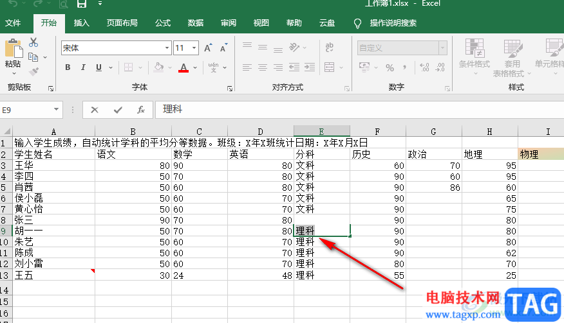Image resolution: width=564 pixels, height=323 pixels.
Task: Click the Merge and Center icon
Action: 330,67
